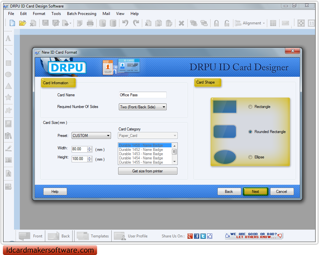Open the Print icon on the toolbar

click(x=90, y=23)
